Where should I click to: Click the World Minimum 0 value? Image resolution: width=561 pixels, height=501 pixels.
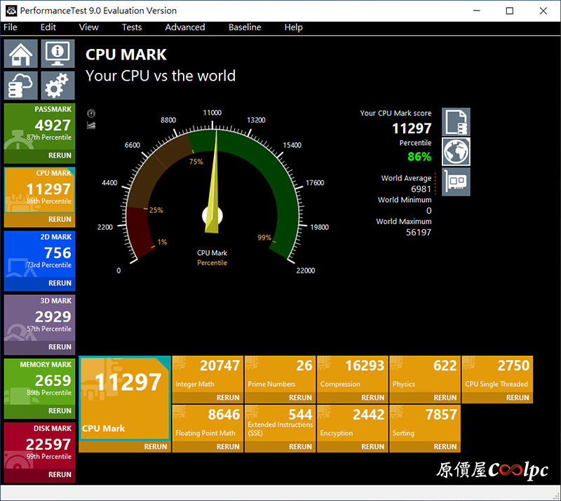tap(428, 211)
